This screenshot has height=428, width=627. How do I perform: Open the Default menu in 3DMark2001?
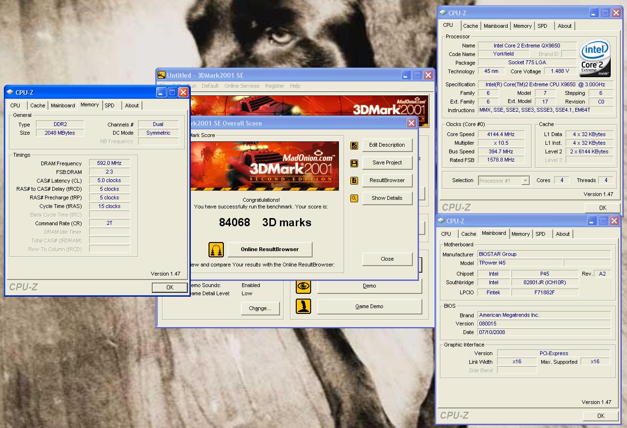click(210, 86)
